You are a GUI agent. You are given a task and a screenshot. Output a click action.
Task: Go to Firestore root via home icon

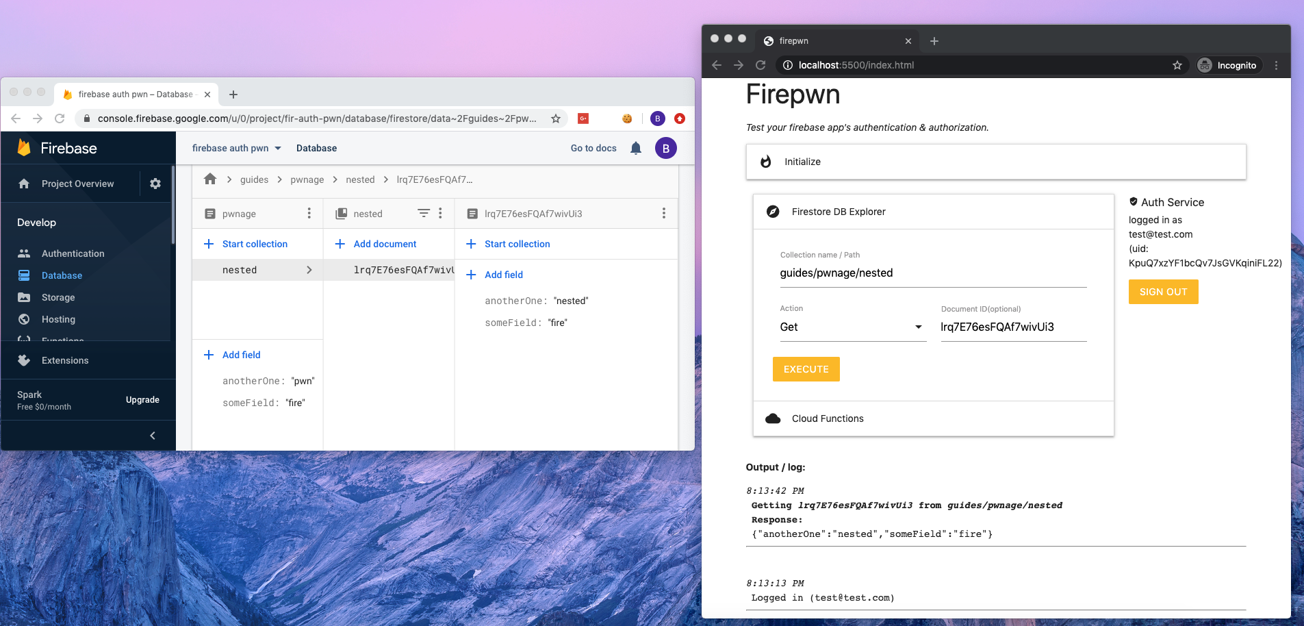click(x=210, y=179)
